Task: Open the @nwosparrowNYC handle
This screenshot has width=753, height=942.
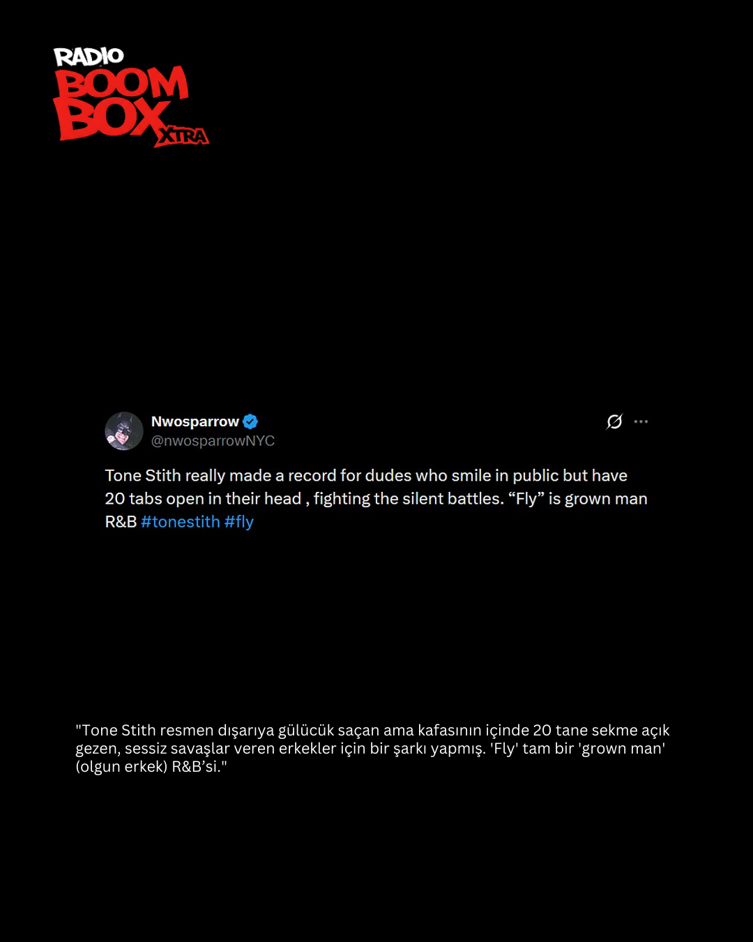Action: pyautogui.click(x=213, y=441)
